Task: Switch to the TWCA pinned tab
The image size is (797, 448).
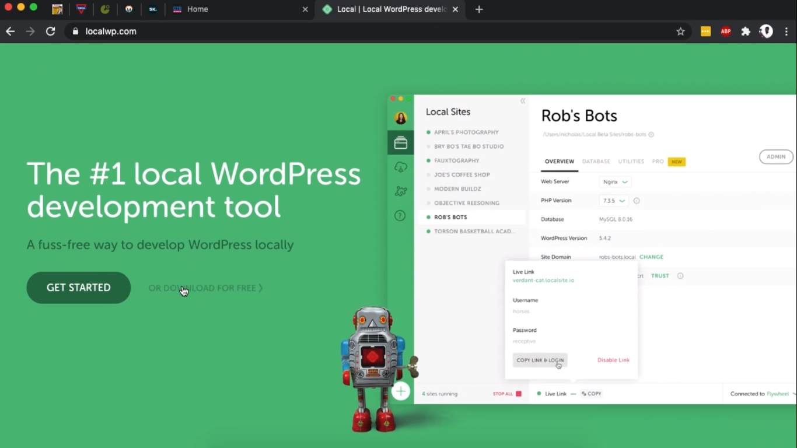Action: 81,9
